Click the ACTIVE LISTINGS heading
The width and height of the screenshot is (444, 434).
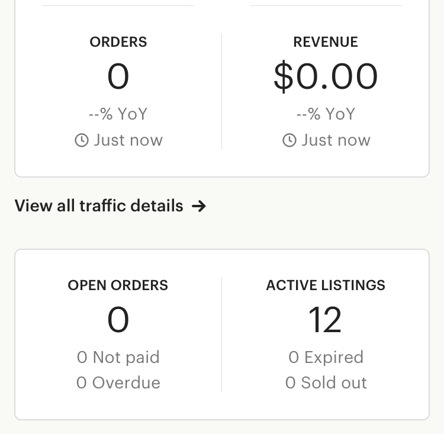tap(326, 285)
